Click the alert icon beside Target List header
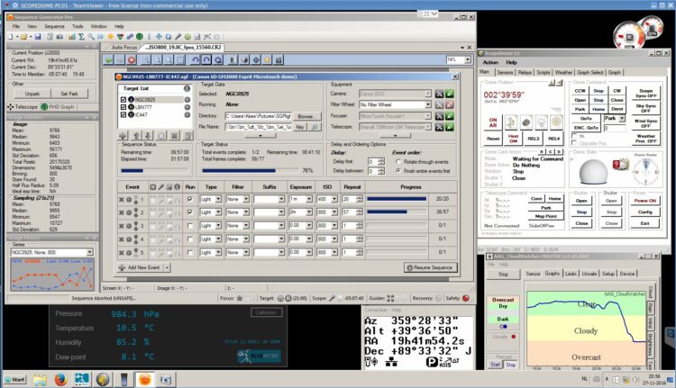 pyautogui.click(x=187, y=88)
